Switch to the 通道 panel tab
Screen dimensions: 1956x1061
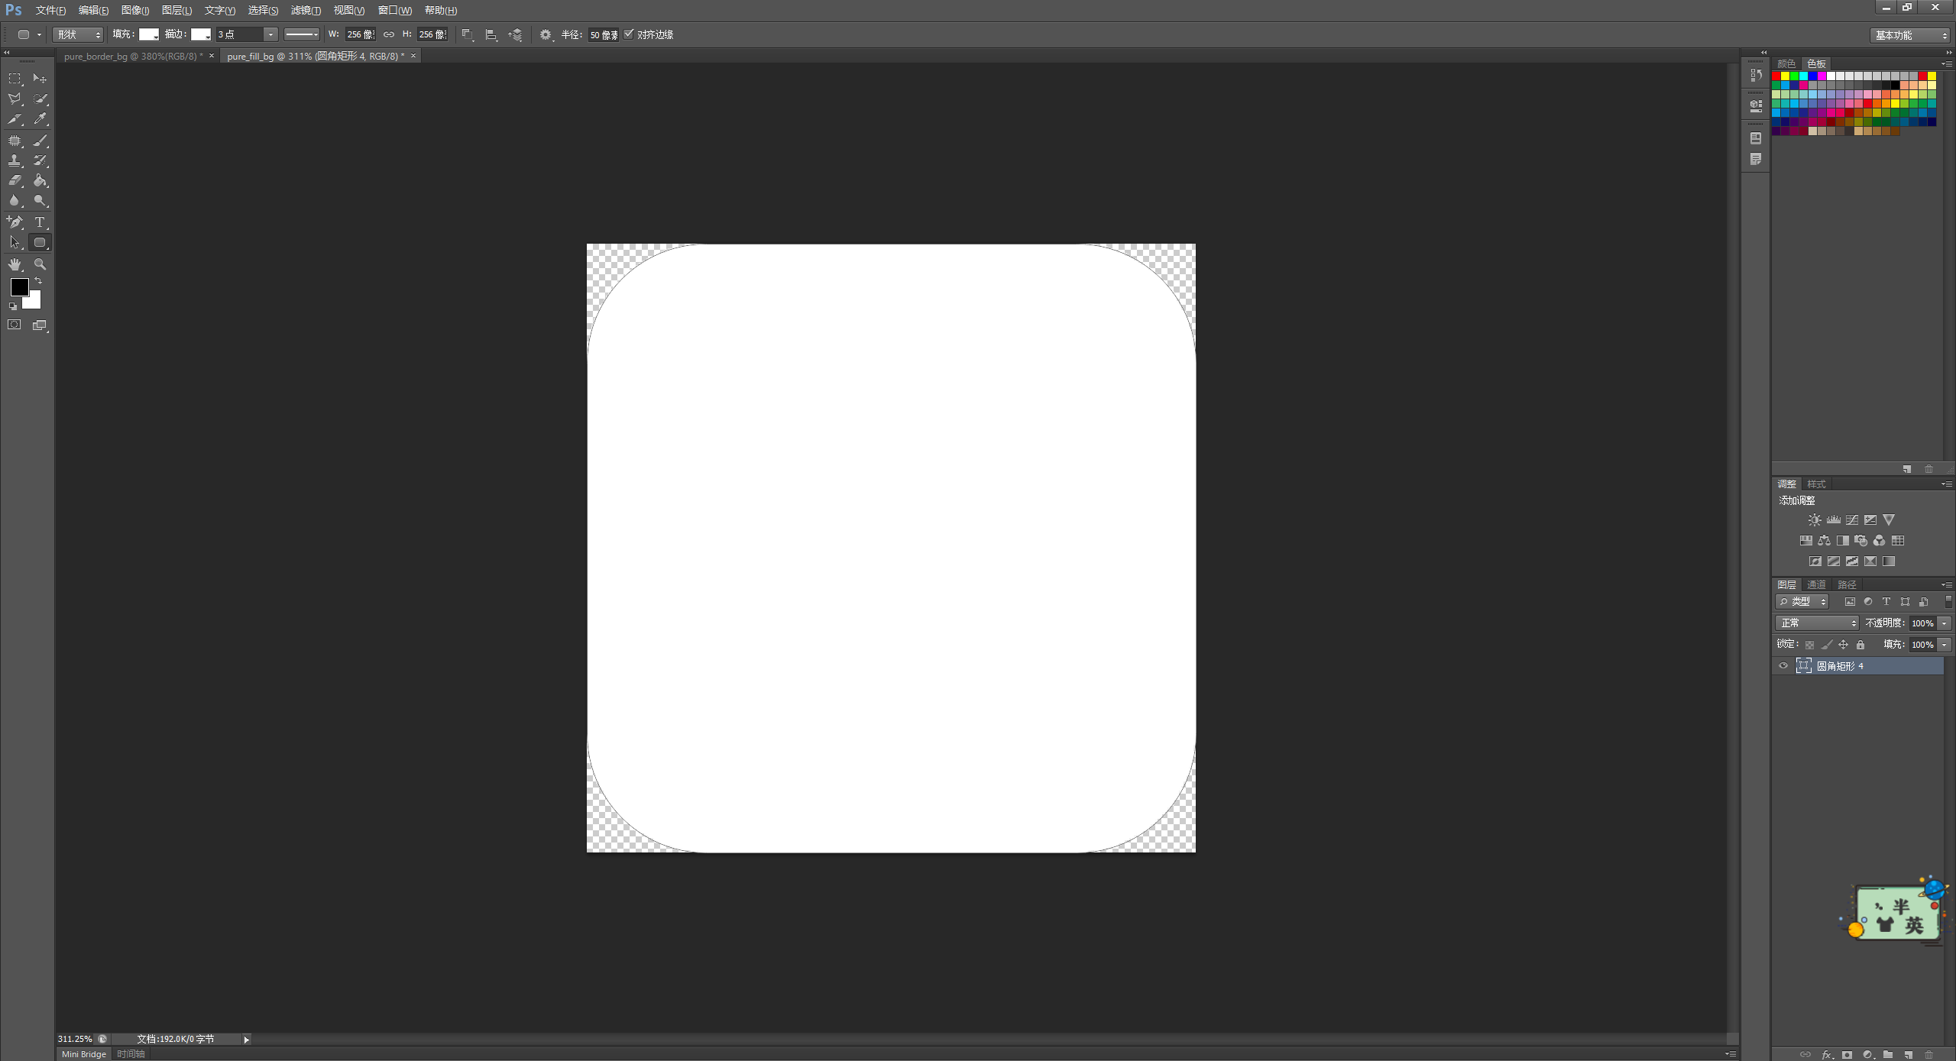click(x=1816, y=584)
